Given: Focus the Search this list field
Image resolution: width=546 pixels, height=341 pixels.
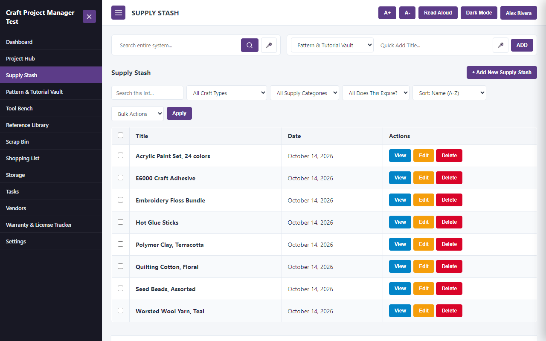Looking at the screenshot, I should (x=147, y=93).
